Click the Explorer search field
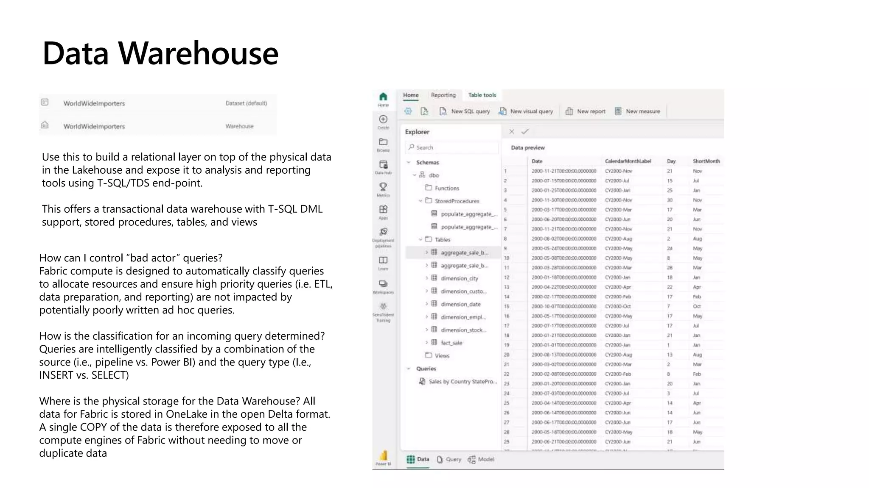The height and width of the screenshot is (488, 869). pos(453,147)
